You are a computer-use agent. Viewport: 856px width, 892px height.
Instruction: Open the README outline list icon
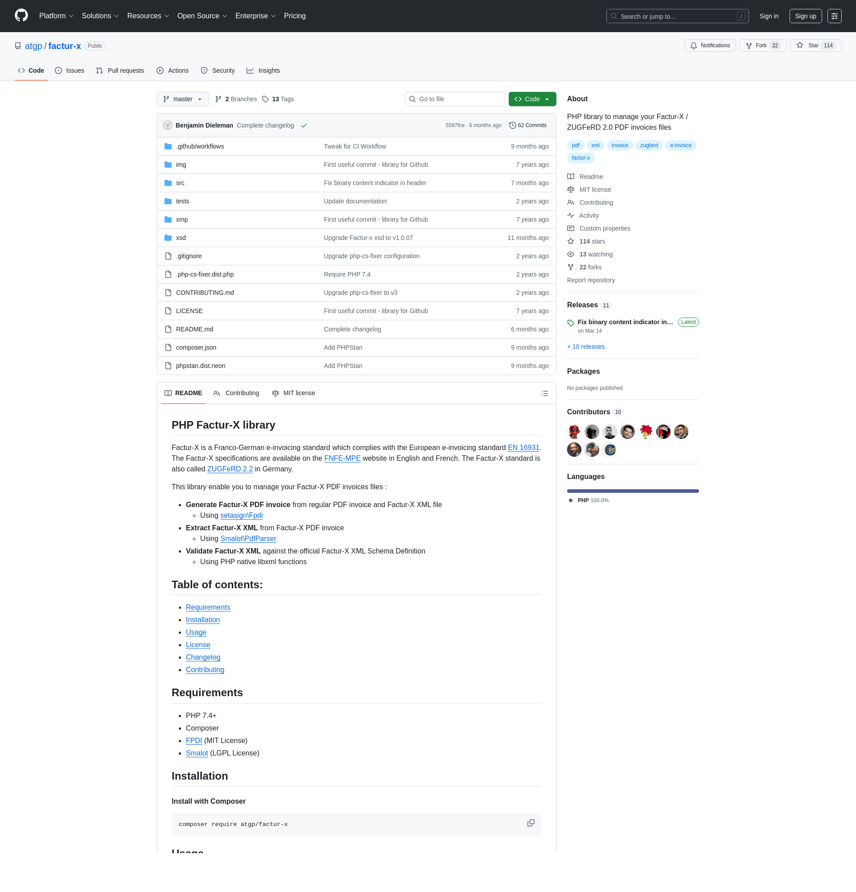point(544,393)
